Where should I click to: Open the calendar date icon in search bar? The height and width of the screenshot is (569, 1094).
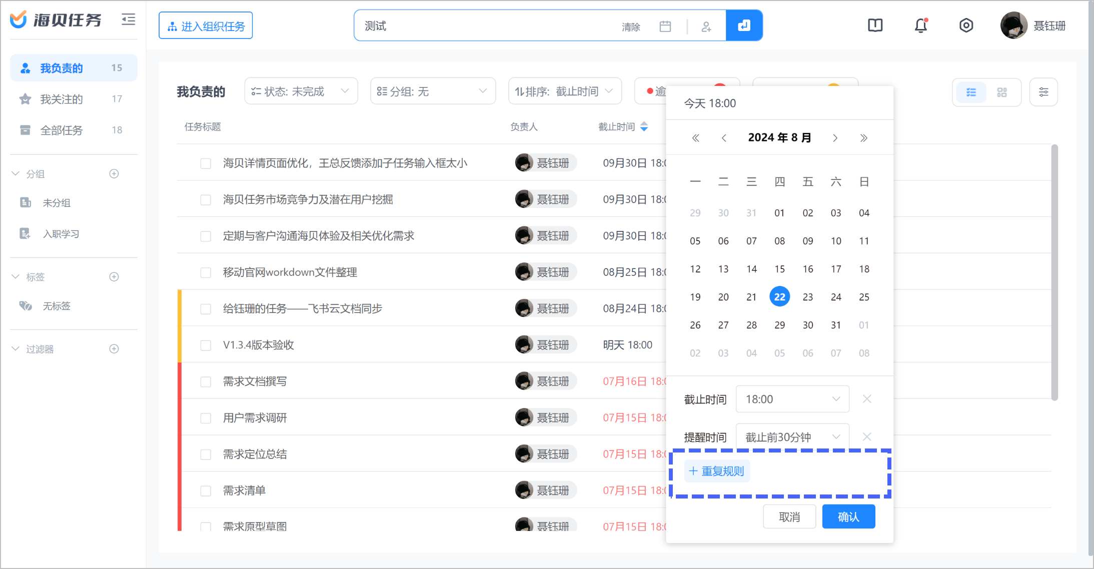pyautogui.click(x=665, y=26)
